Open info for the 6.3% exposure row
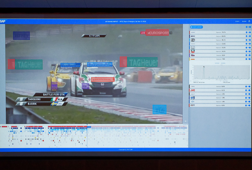 click(246, 87)
